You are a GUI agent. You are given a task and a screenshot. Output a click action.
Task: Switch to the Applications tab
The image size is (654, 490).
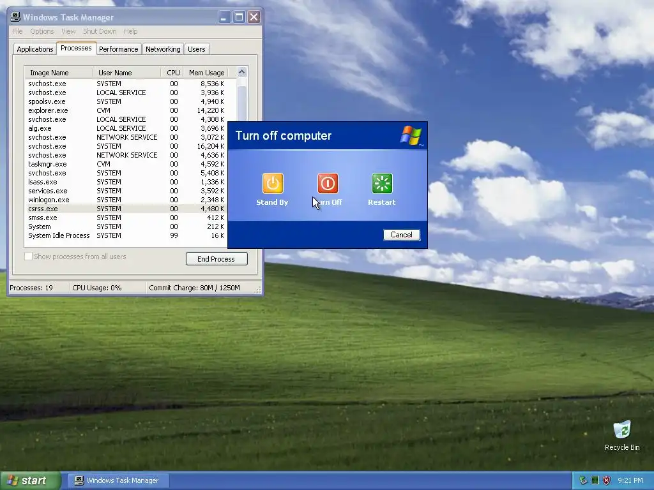35,49
